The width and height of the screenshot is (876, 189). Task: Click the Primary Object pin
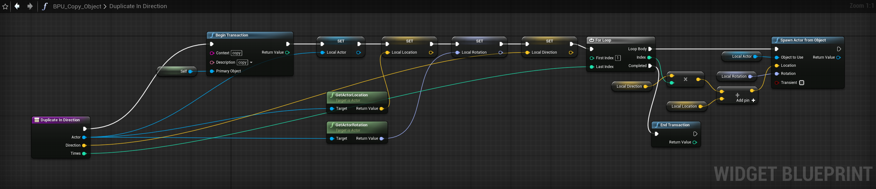click(x=212, y=71)
